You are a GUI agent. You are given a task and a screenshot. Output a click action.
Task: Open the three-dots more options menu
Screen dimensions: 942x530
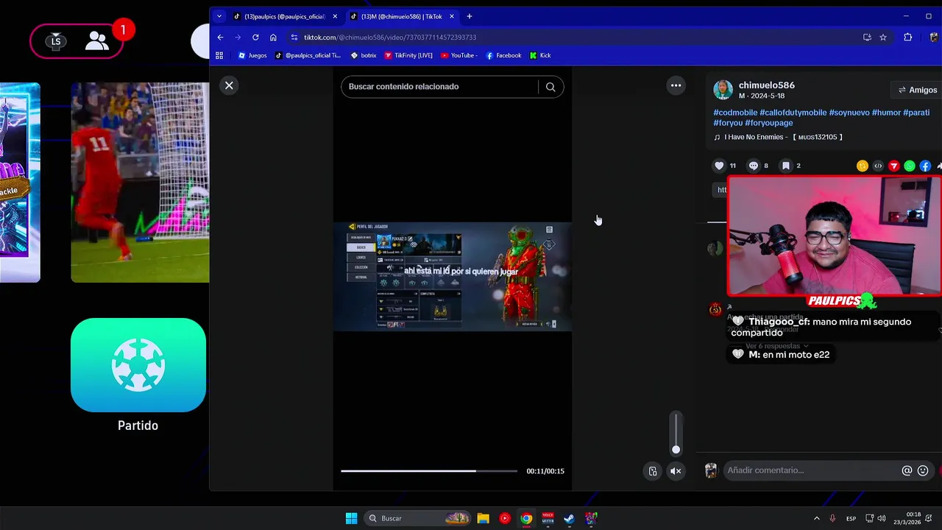676,85
